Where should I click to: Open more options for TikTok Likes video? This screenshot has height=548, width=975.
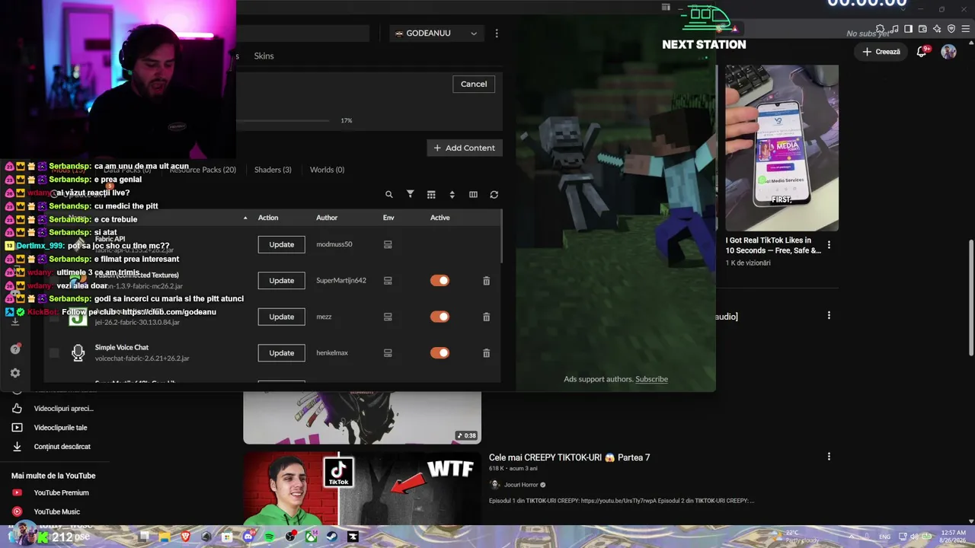click(x=829, y=245)
